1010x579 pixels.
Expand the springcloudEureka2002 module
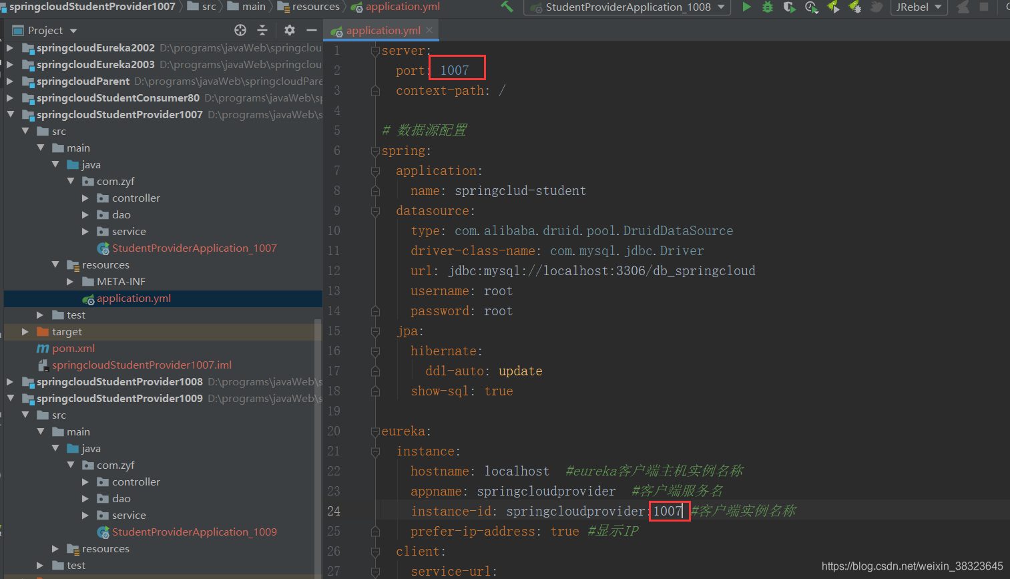tap(10, 47)
